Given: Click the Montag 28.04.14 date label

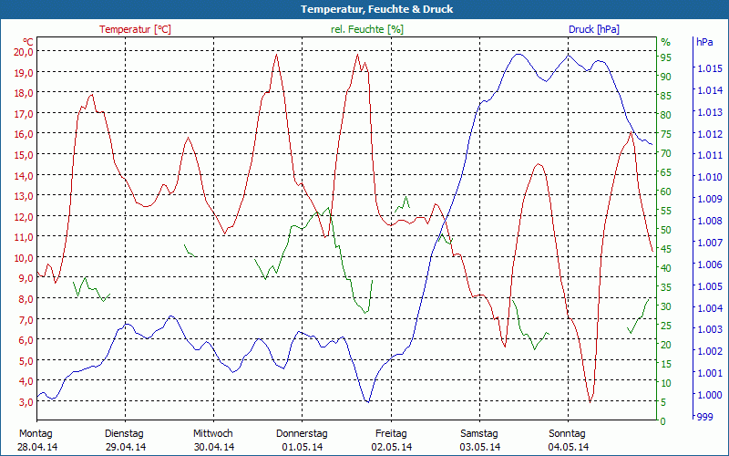Looking at the screenshot, I should click(x=36, y=440).
